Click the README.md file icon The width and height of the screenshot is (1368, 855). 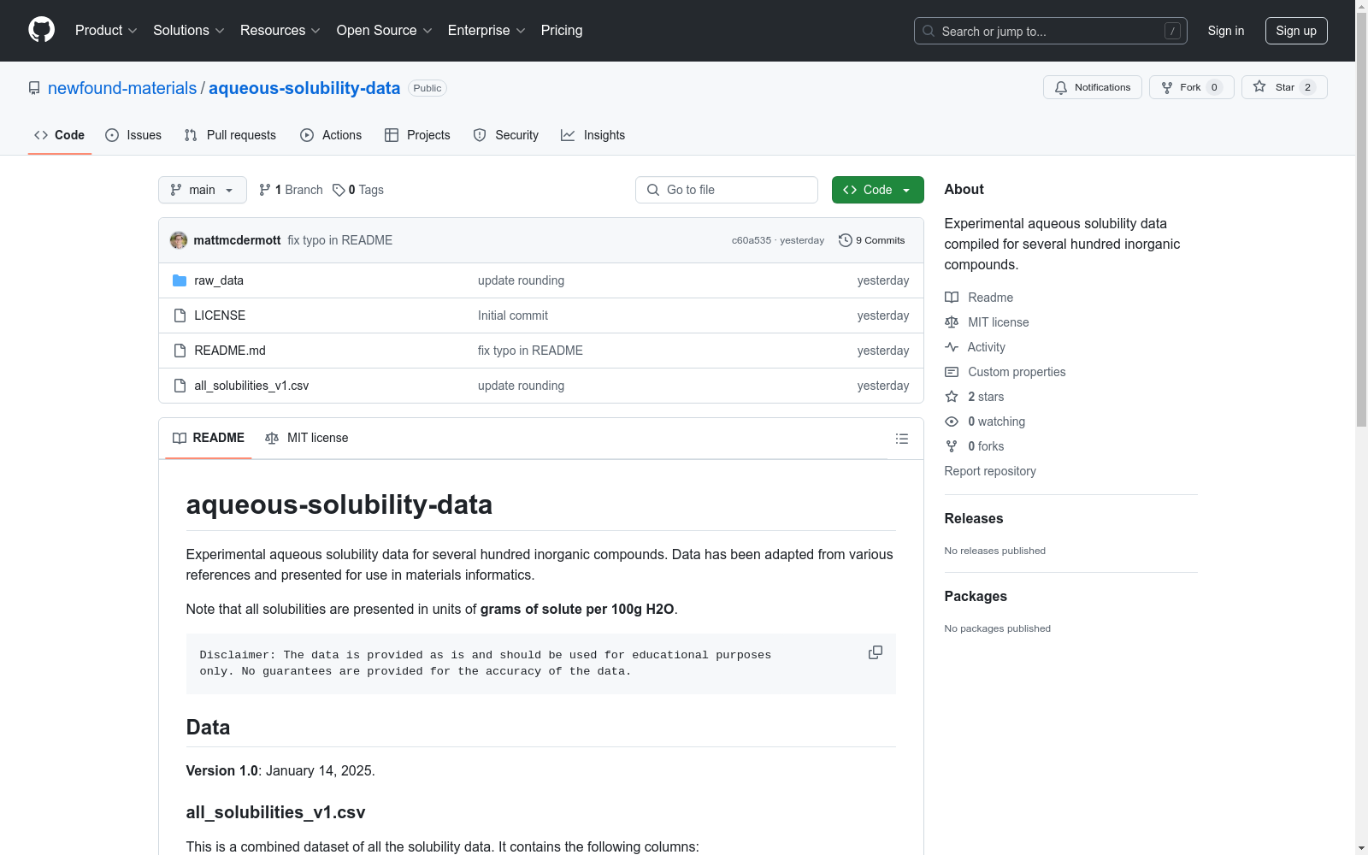180,351
